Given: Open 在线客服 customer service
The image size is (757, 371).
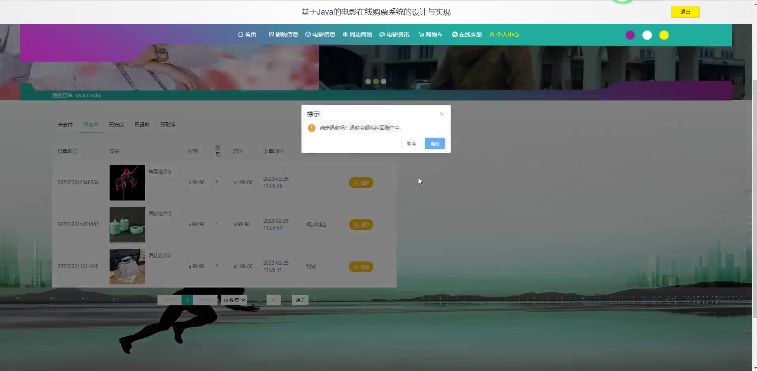Looking at the screenshot, I should pyautogui.click(x=467, y=34).
